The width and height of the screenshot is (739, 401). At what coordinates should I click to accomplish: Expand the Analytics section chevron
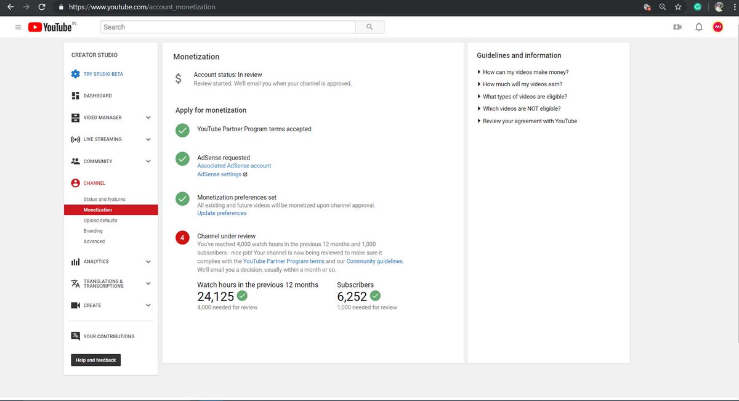point(148,262)
